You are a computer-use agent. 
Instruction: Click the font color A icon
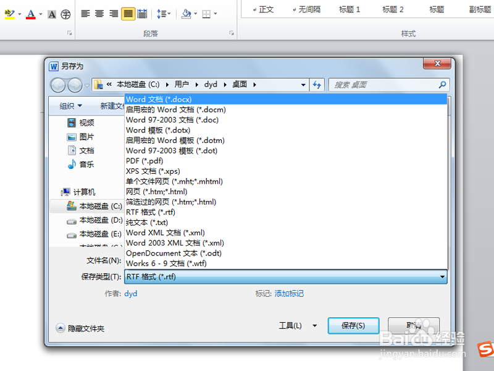coord(30,14)
